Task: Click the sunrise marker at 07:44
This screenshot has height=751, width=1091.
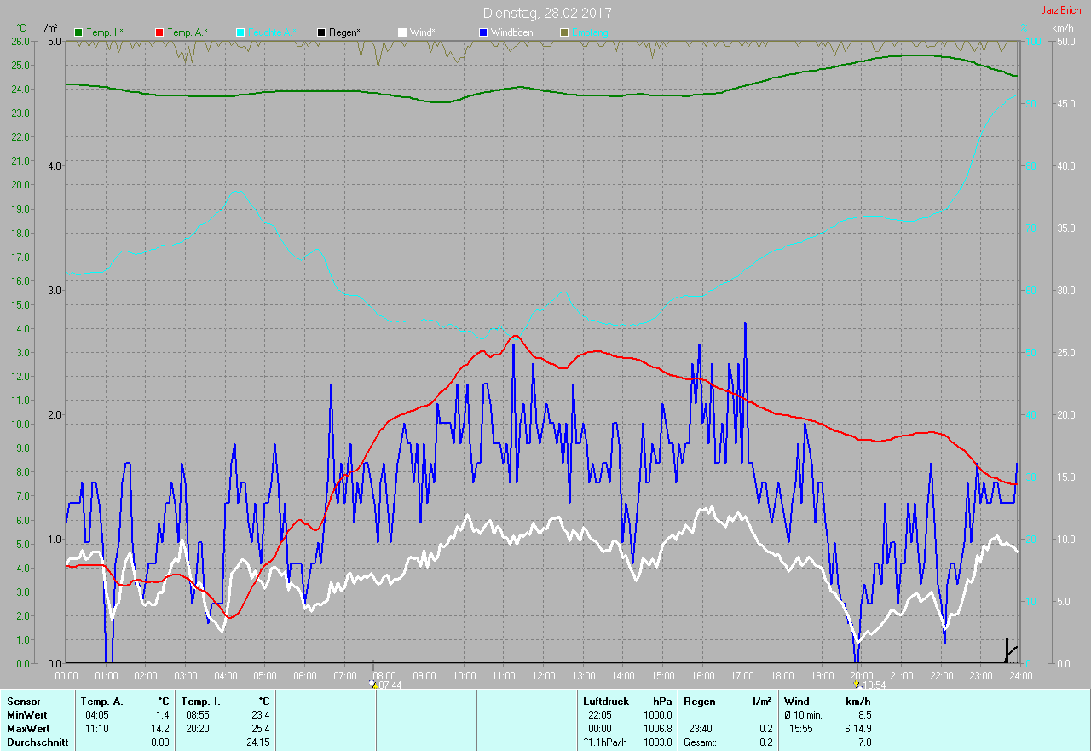Action: (x=372, y=684)
